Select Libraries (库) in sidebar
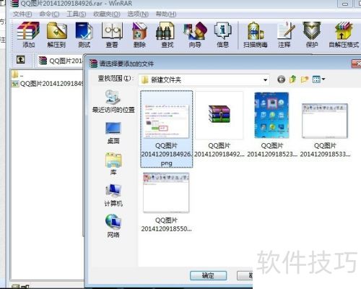This screenshot has width=361, height=289. pos(113,164)
